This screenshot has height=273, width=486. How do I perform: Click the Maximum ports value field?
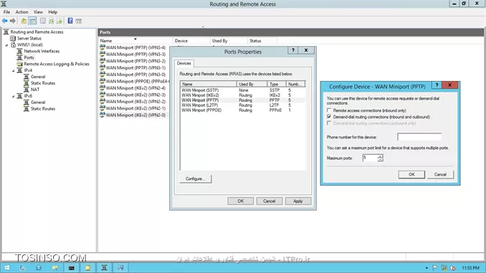370,158
